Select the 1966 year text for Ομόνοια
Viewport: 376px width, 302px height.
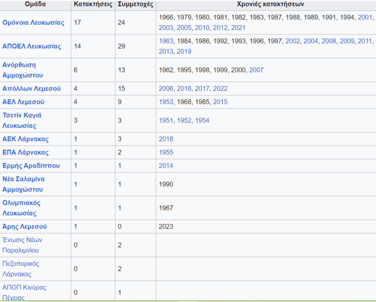[x=166, y=17]
